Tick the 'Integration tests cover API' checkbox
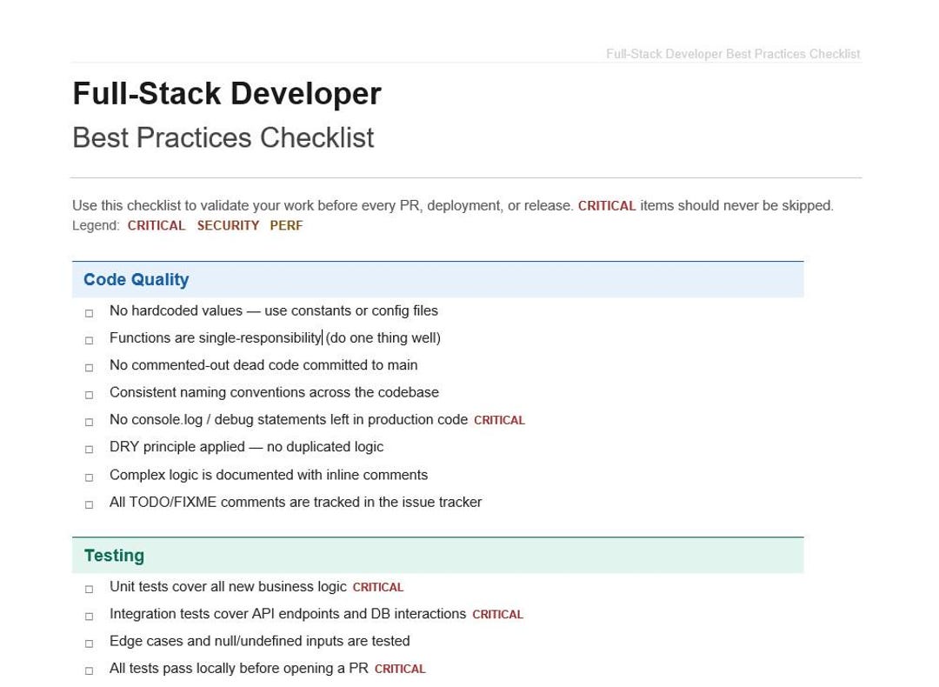The width and height of the screenshot is (939, 687). click(x=90, y=617)
